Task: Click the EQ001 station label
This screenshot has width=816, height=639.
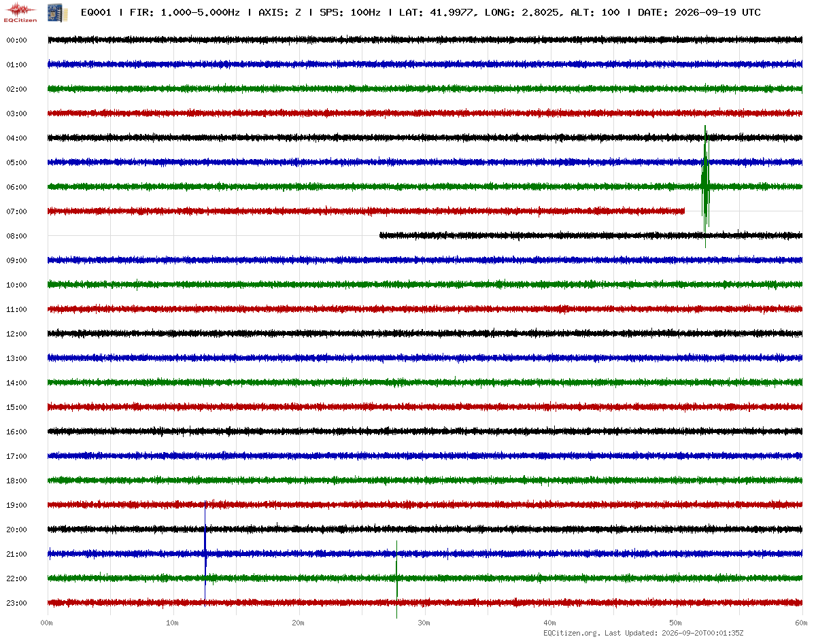Action: coord(96,12)
